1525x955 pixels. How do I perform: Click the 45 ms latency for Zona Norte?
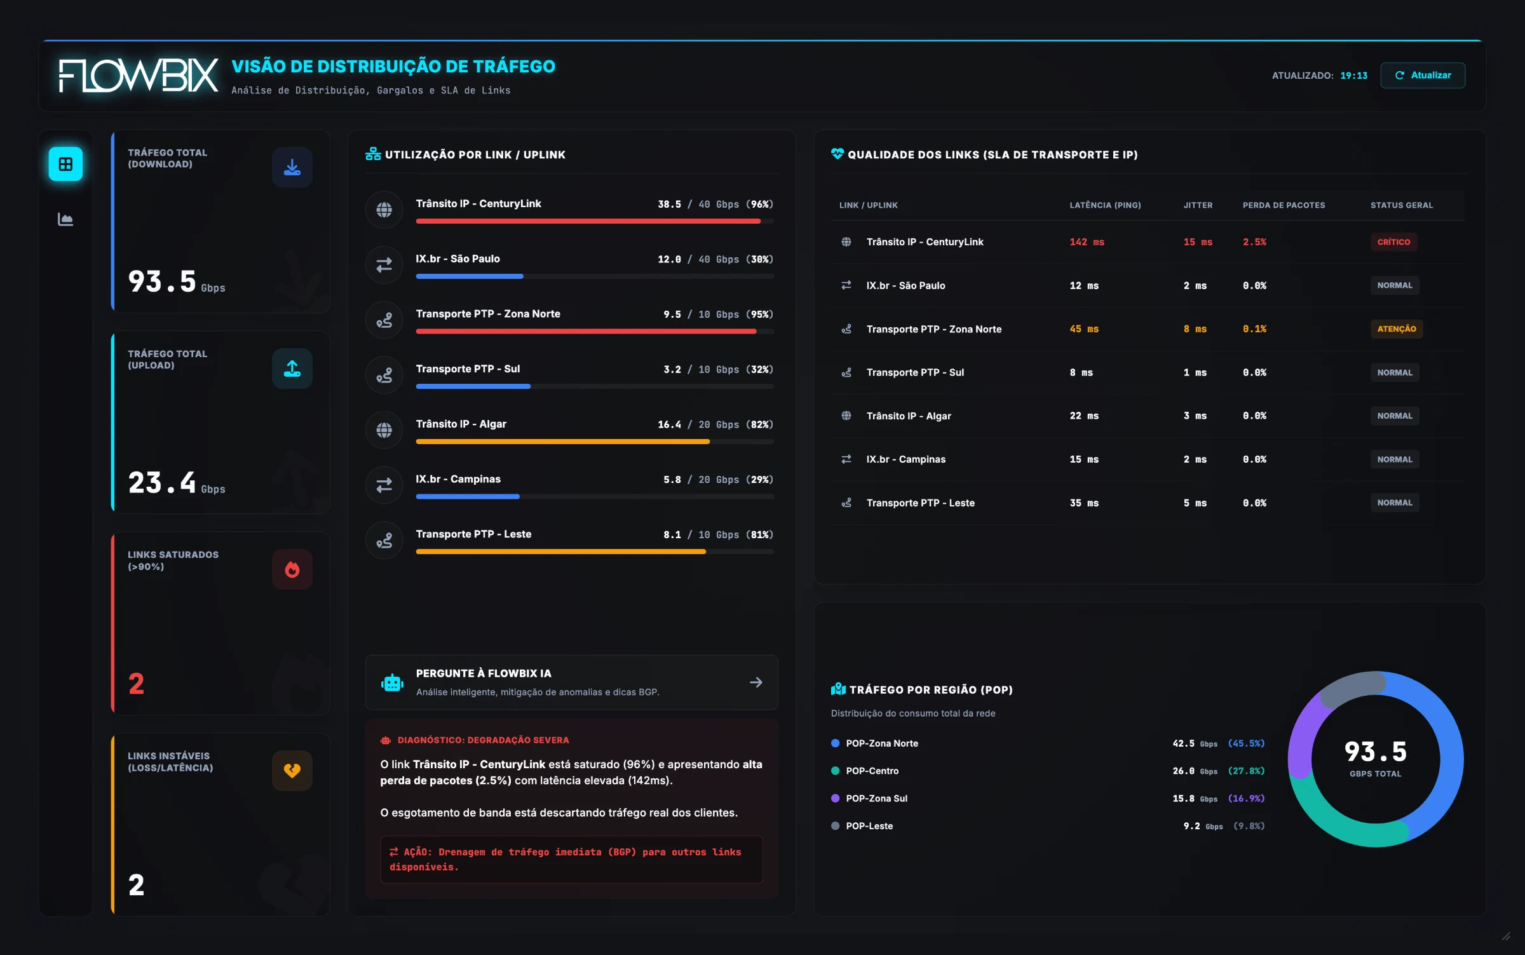pyautogui.click(x=1084, y=329)
